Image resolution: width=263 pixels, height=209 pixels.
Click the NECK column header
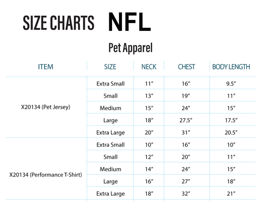[149, 67]
